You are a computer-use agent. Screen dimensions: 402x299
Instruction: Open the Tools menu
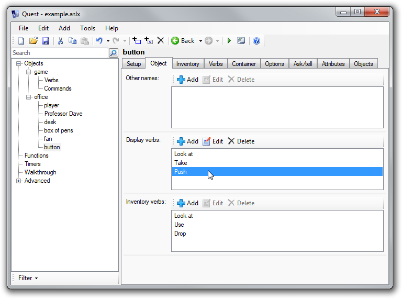[88, 28]
